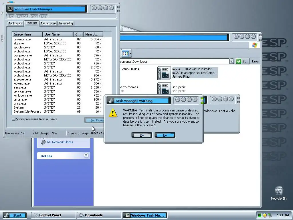Open the File menu in Task Manager
The image size is (293, 220).
click(x=11, y=16)
